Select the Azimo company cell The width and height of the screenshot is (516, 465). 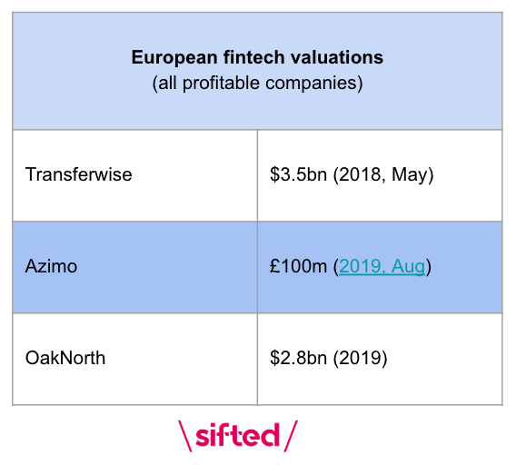pos(135,267)
